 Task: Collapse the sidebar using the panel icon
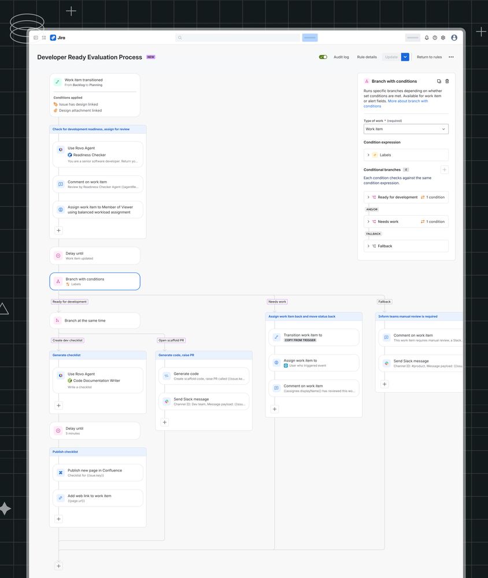(x=36, y=38)
